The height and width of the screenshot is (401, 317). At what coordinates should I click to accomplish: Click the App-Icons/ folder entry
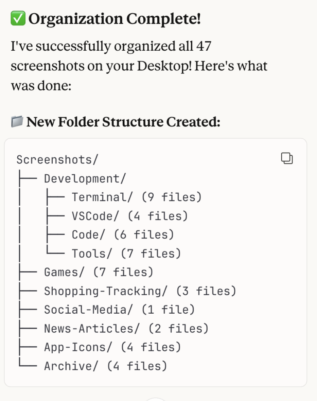point(78,347)
